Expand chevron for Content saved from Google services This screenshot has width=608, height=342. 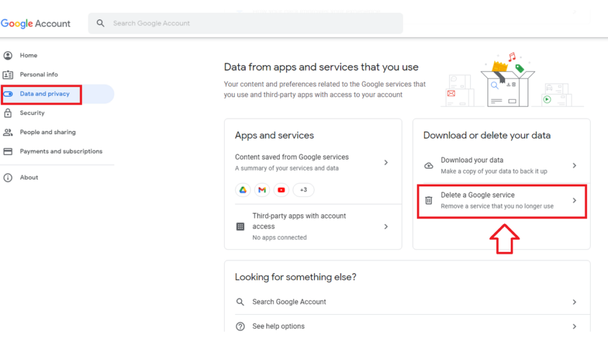pyautogui.click(x=386, y=163)
